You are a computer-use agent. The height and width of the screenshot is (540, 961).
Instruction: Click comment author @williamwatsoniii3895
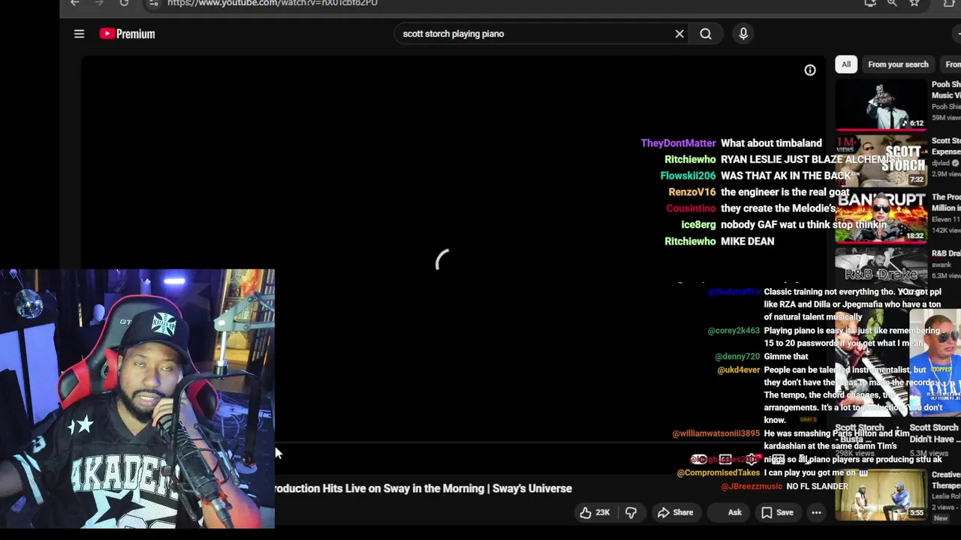716,433
